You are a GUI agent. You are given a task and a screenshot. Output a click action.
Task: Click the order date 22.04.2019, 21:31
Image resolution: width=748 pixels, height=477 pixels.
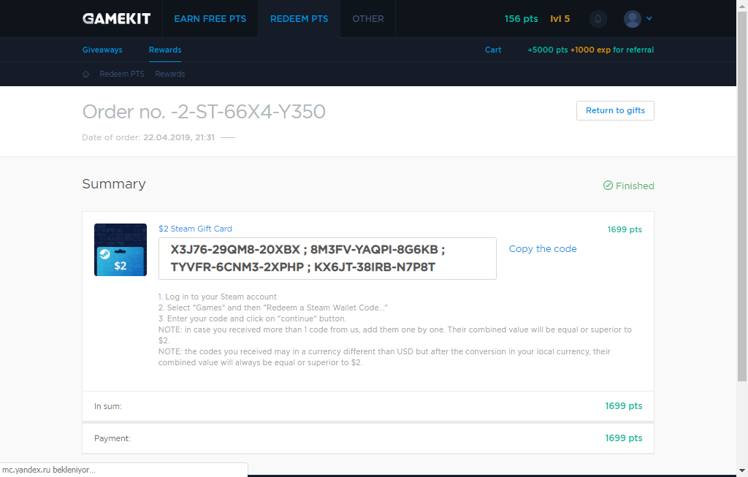click(179, 137)
